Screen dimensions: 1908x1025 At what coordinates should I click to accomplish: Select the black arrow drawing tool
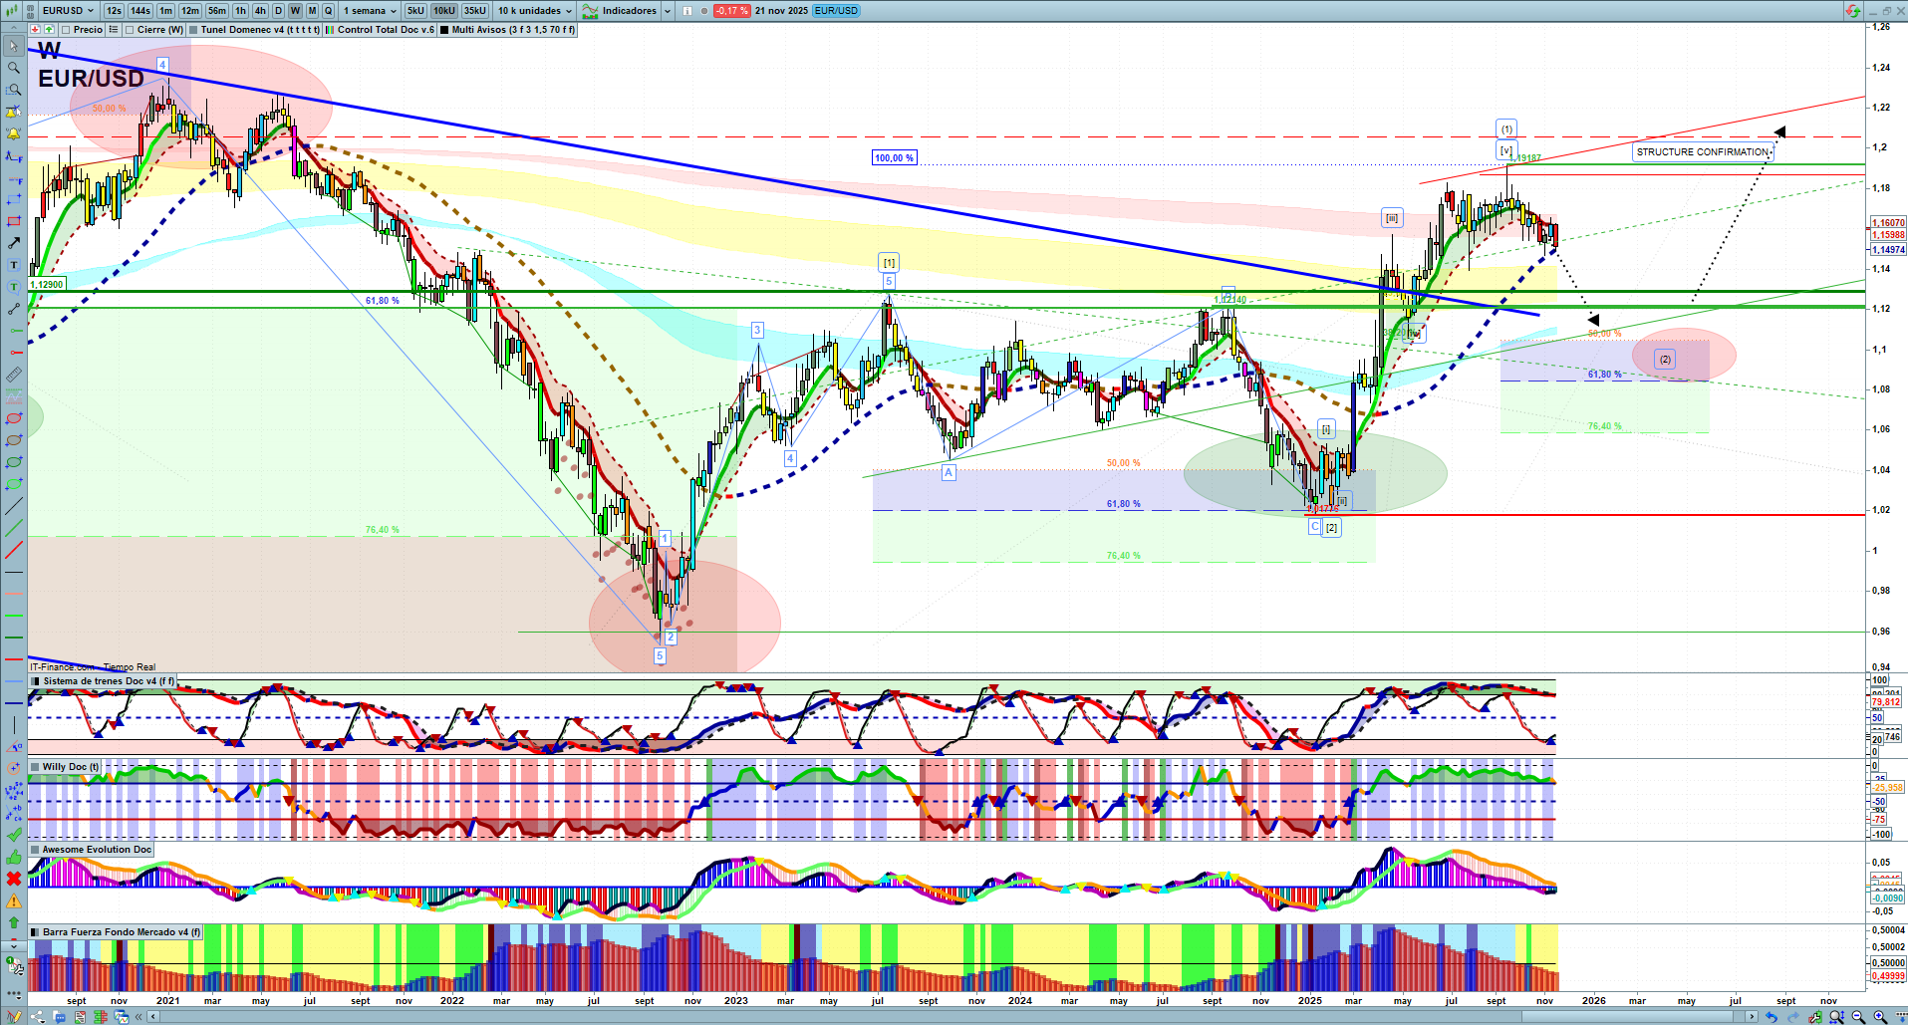click(x=14, y=243)
